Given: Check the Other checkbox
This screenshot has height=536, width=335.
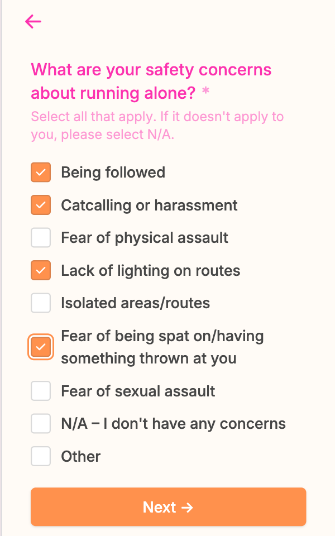Looking at the screenshot, I should tap(41, 456).
